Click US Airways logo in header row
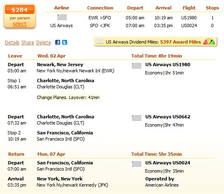Screen dimensions: 224x194 coord(62,17)
